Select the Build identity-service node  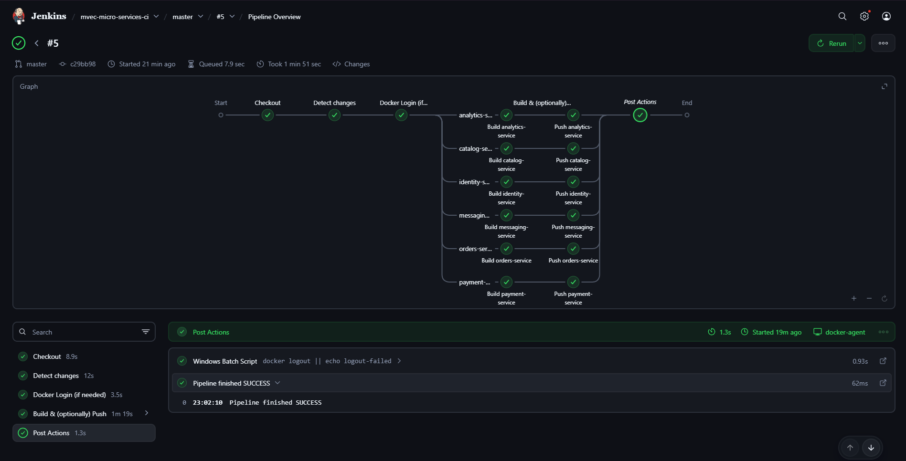pyautogui.click(x=506, y=182)
